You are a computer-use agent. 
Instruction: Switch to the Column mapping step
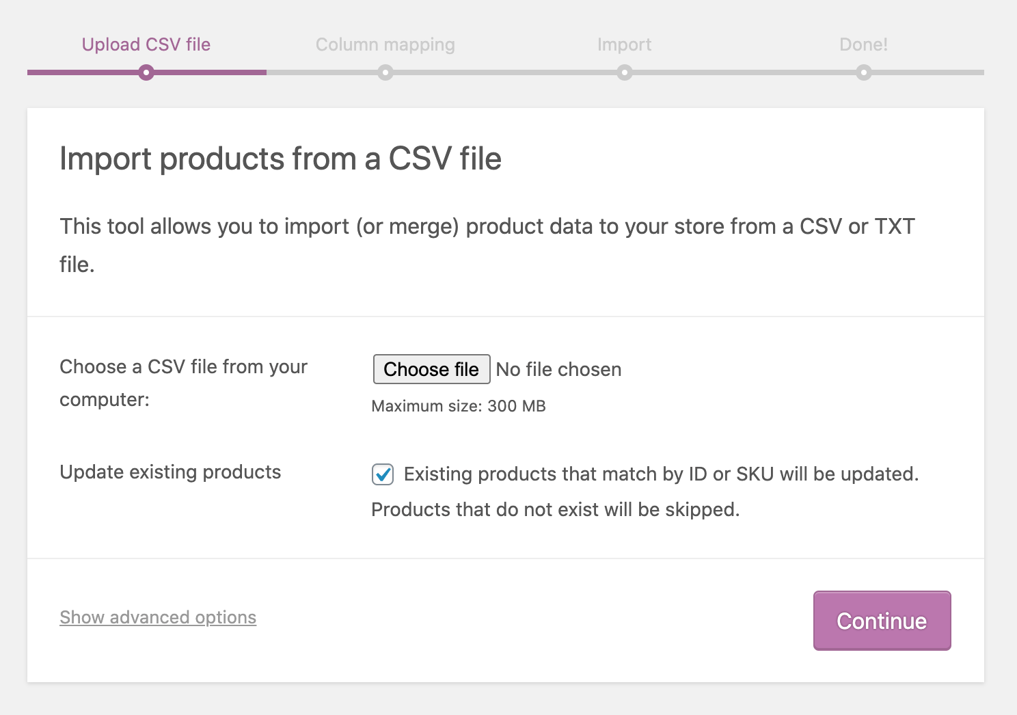pos(385,44)
